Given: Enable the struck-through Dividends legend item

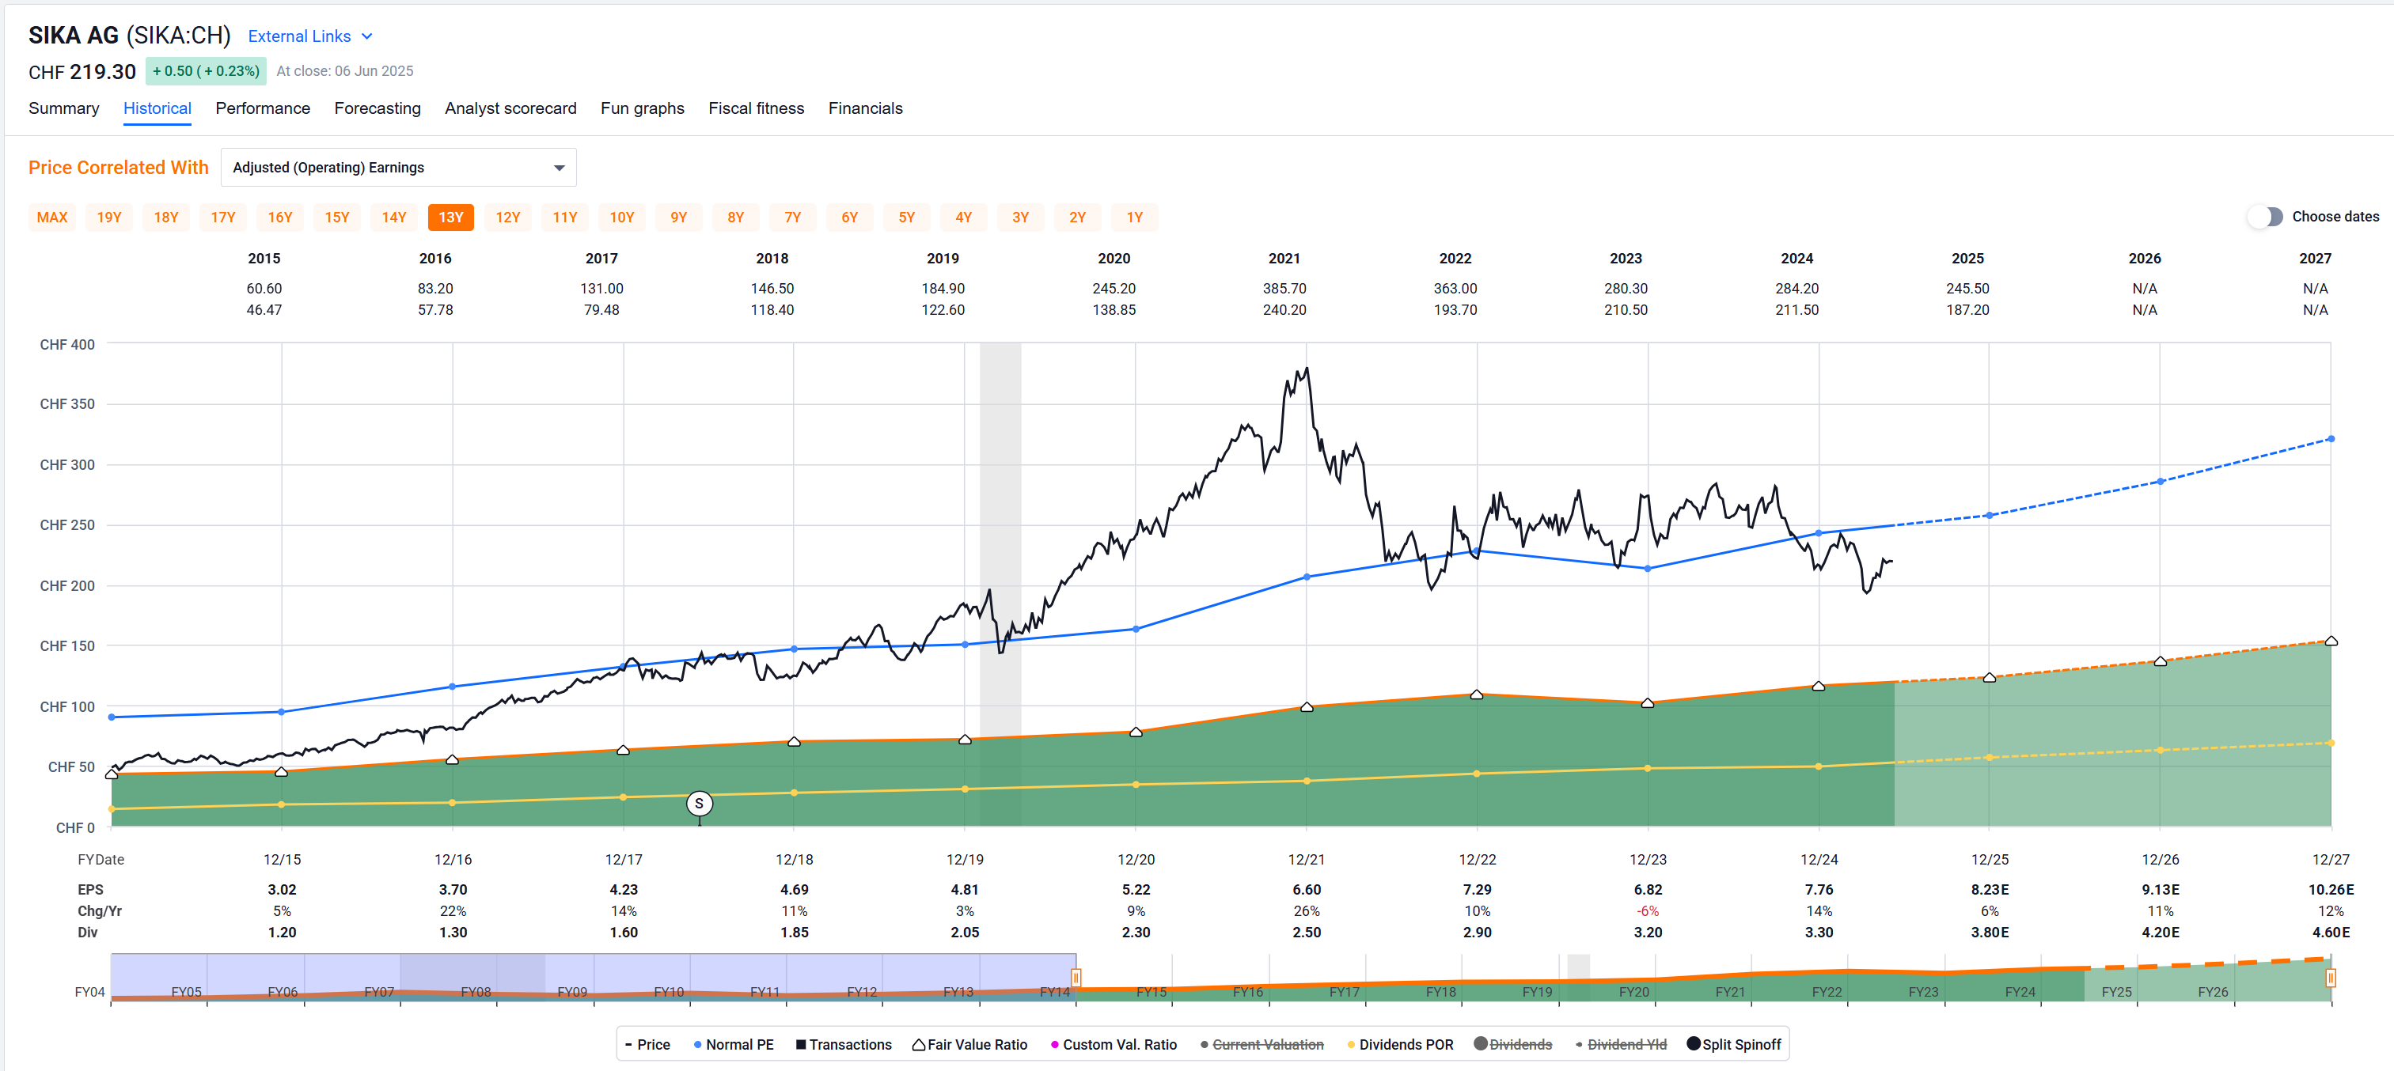Looking at the screenshot, I should (x=1512, y=1044).
